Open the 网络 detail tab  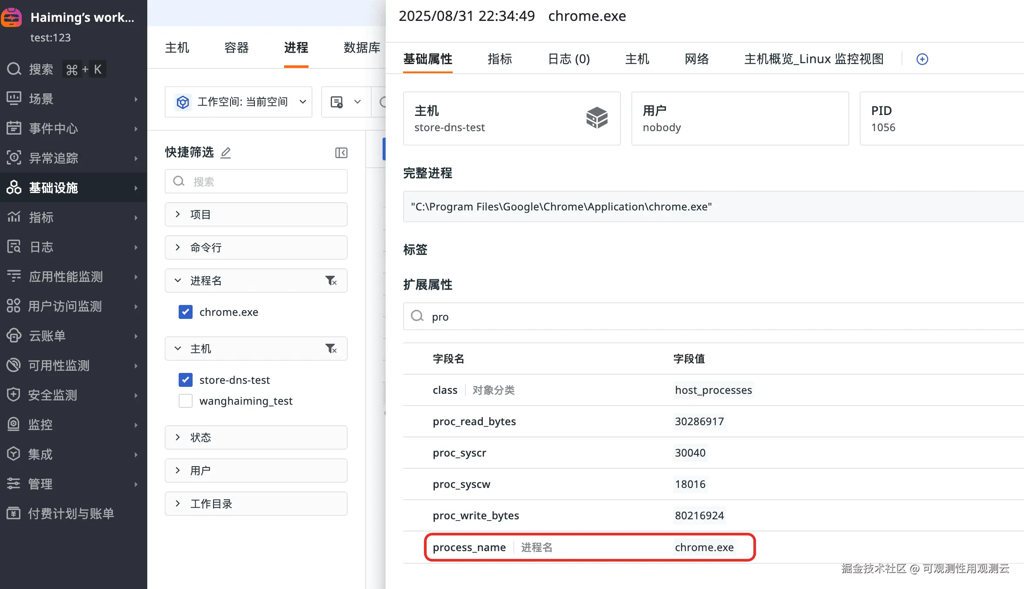(697, 59)
